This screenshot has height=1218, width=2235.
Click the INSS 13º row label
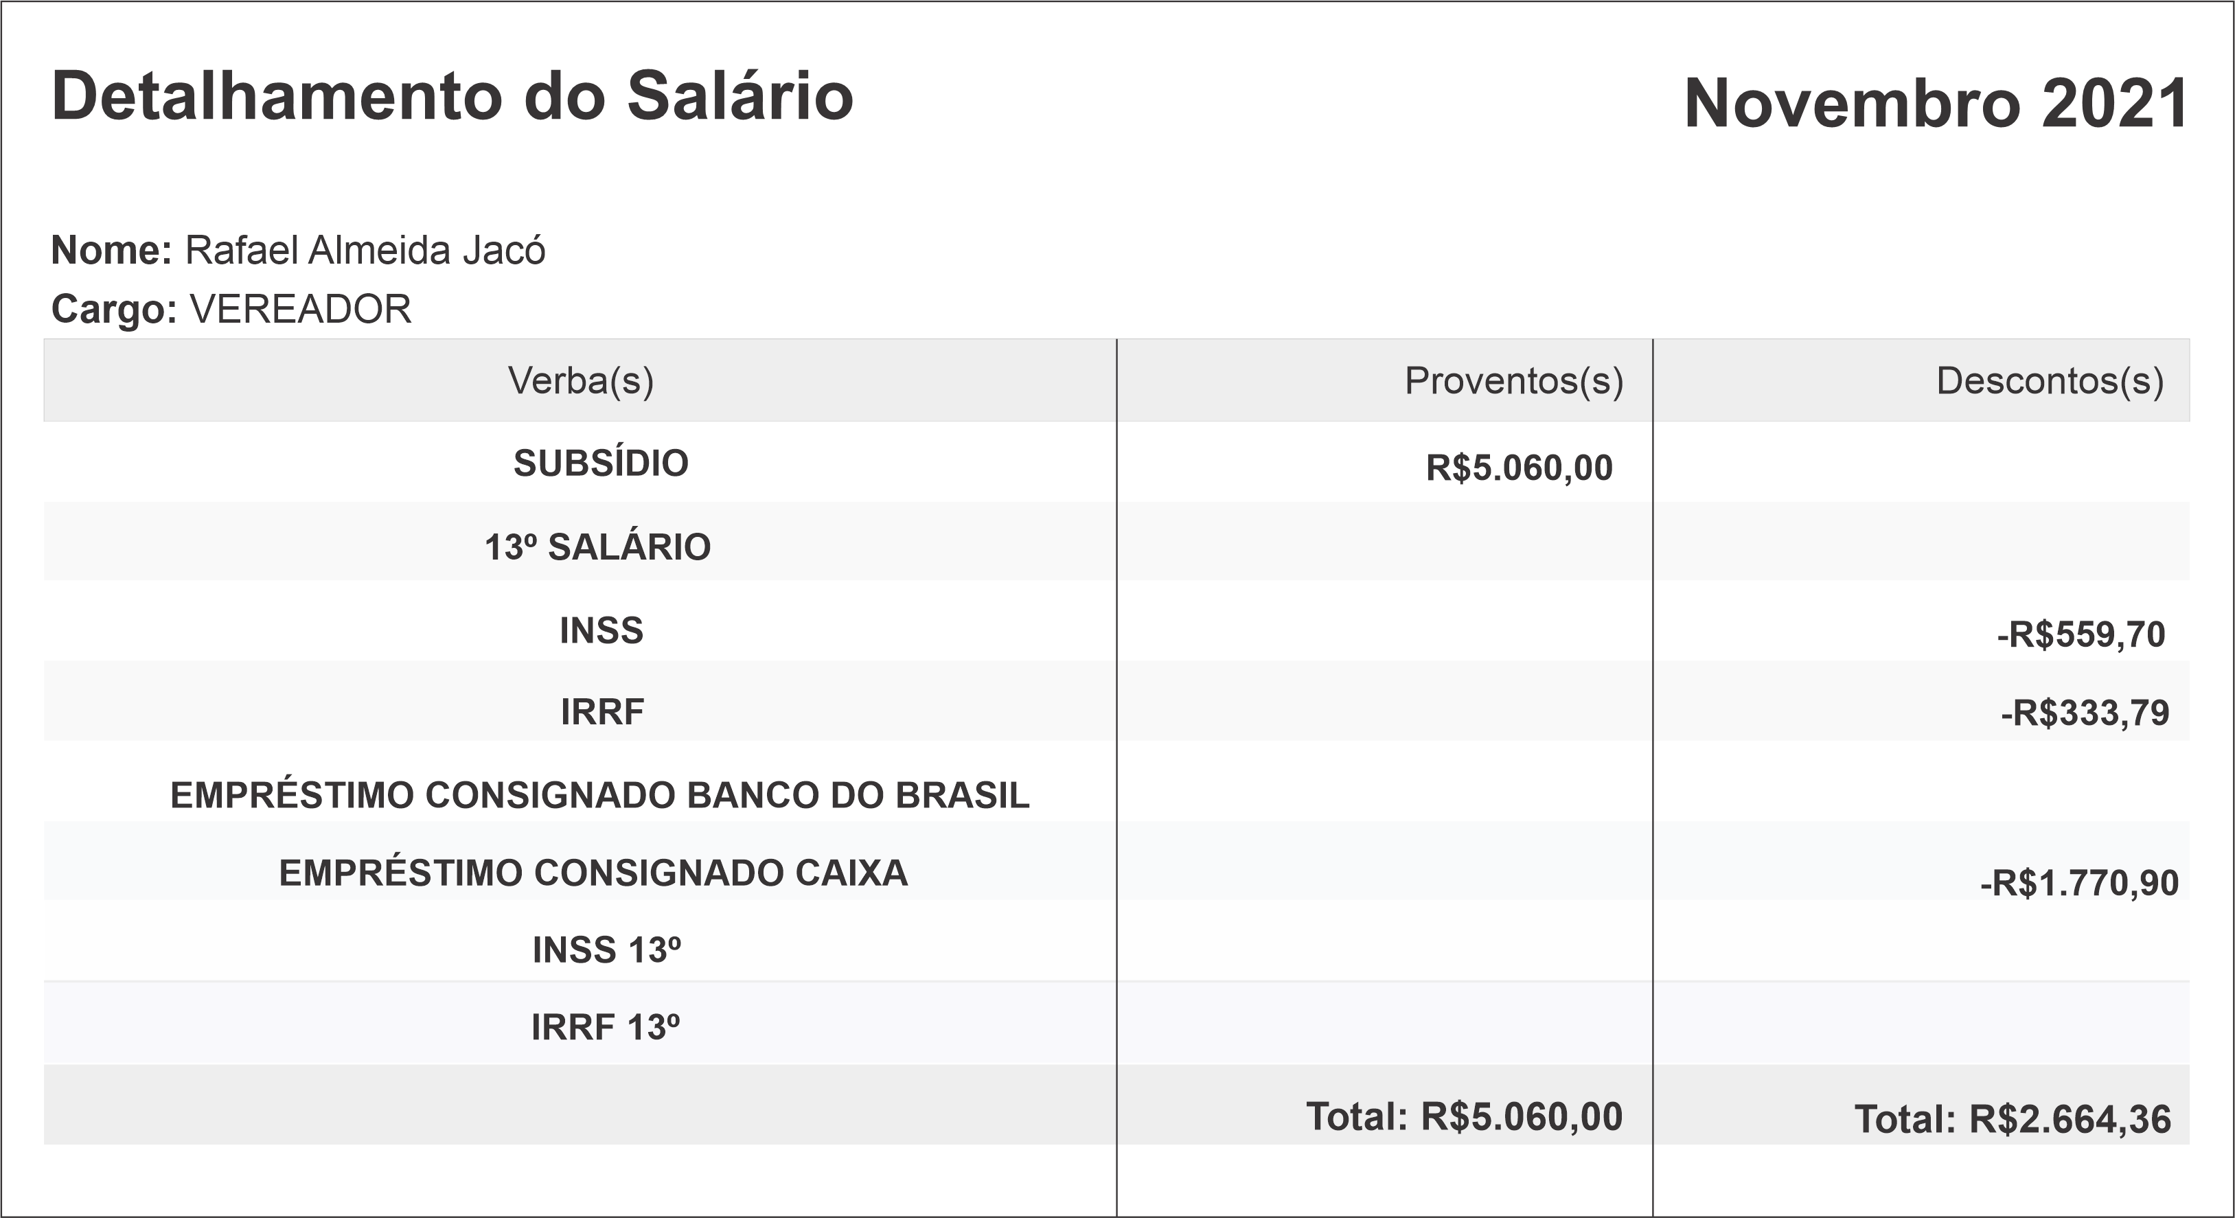(x=606, y=951)
